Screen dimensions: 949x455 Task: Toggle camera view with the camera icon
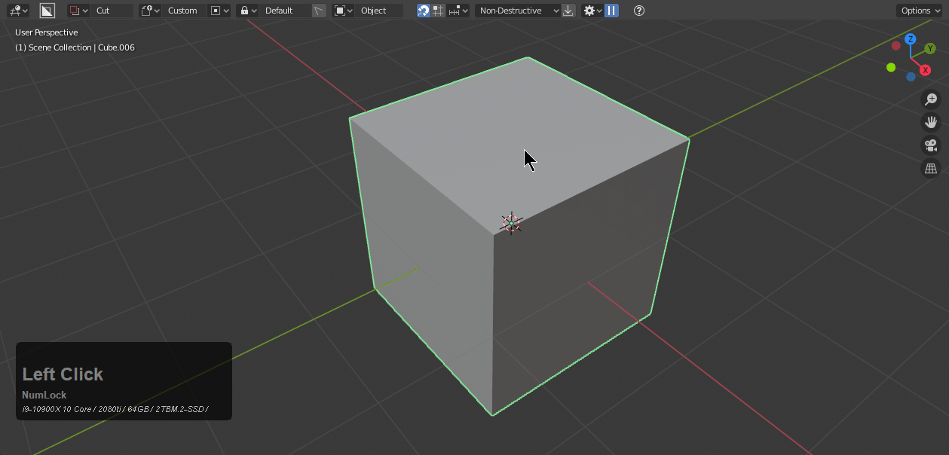[x=931, y=145]
